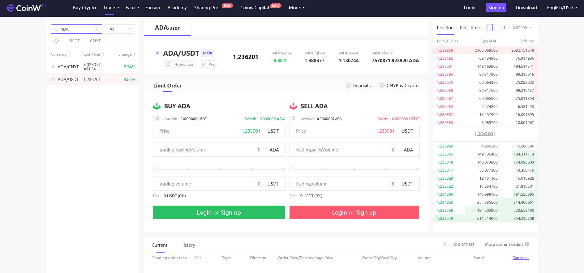Open the All market filter dropdown
This screenshot has height=273, width=584.
click(x=120, y=29)
